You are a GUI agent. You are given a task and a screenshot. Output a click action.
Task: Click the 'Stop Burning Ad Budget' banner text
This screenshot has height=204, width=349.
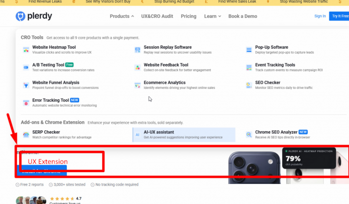click(x=174, y=1)
